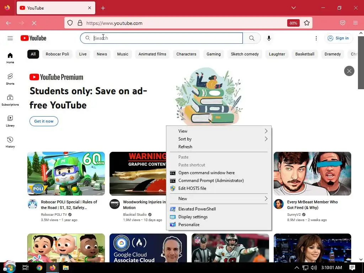Click the SunnyV2 channel avatar
This screenshot has height=273, width=364.
point(279,204)
